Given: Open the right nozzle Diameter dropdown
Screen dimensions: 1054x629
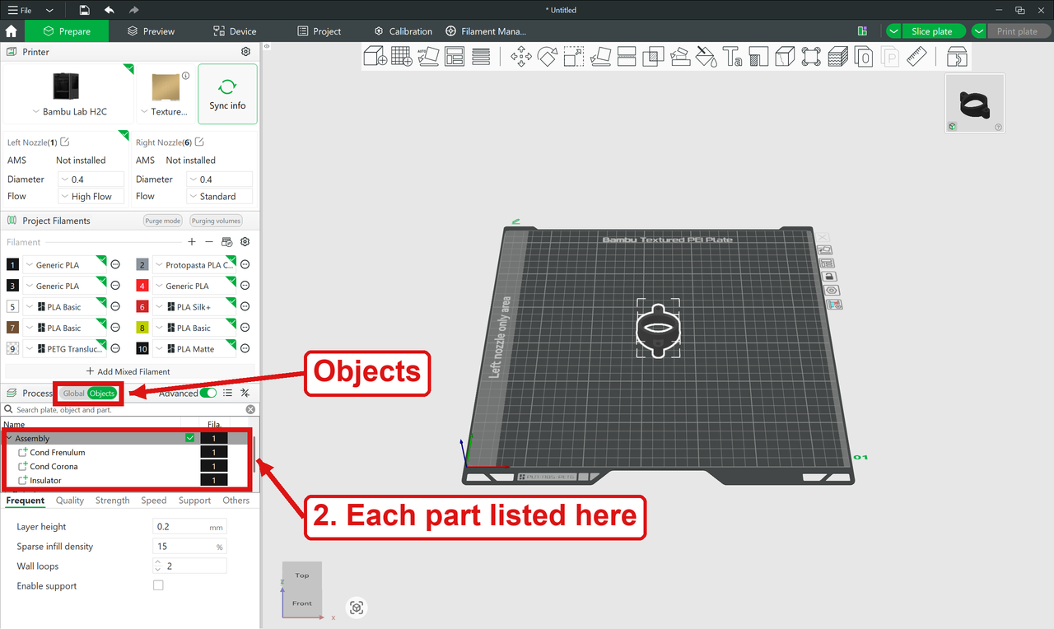Looking at the screenshot, I should 219,179.
